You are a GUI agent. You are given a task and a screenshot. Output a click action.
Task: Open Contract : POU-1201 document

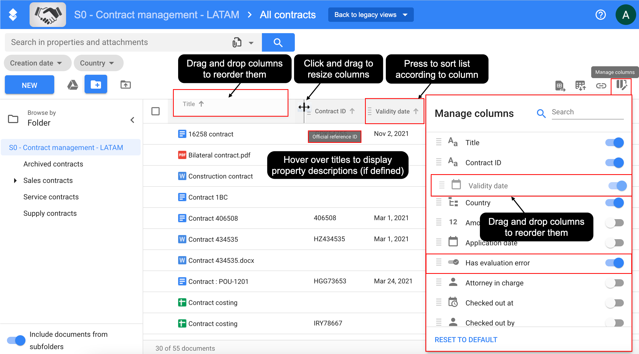(218, 281)
